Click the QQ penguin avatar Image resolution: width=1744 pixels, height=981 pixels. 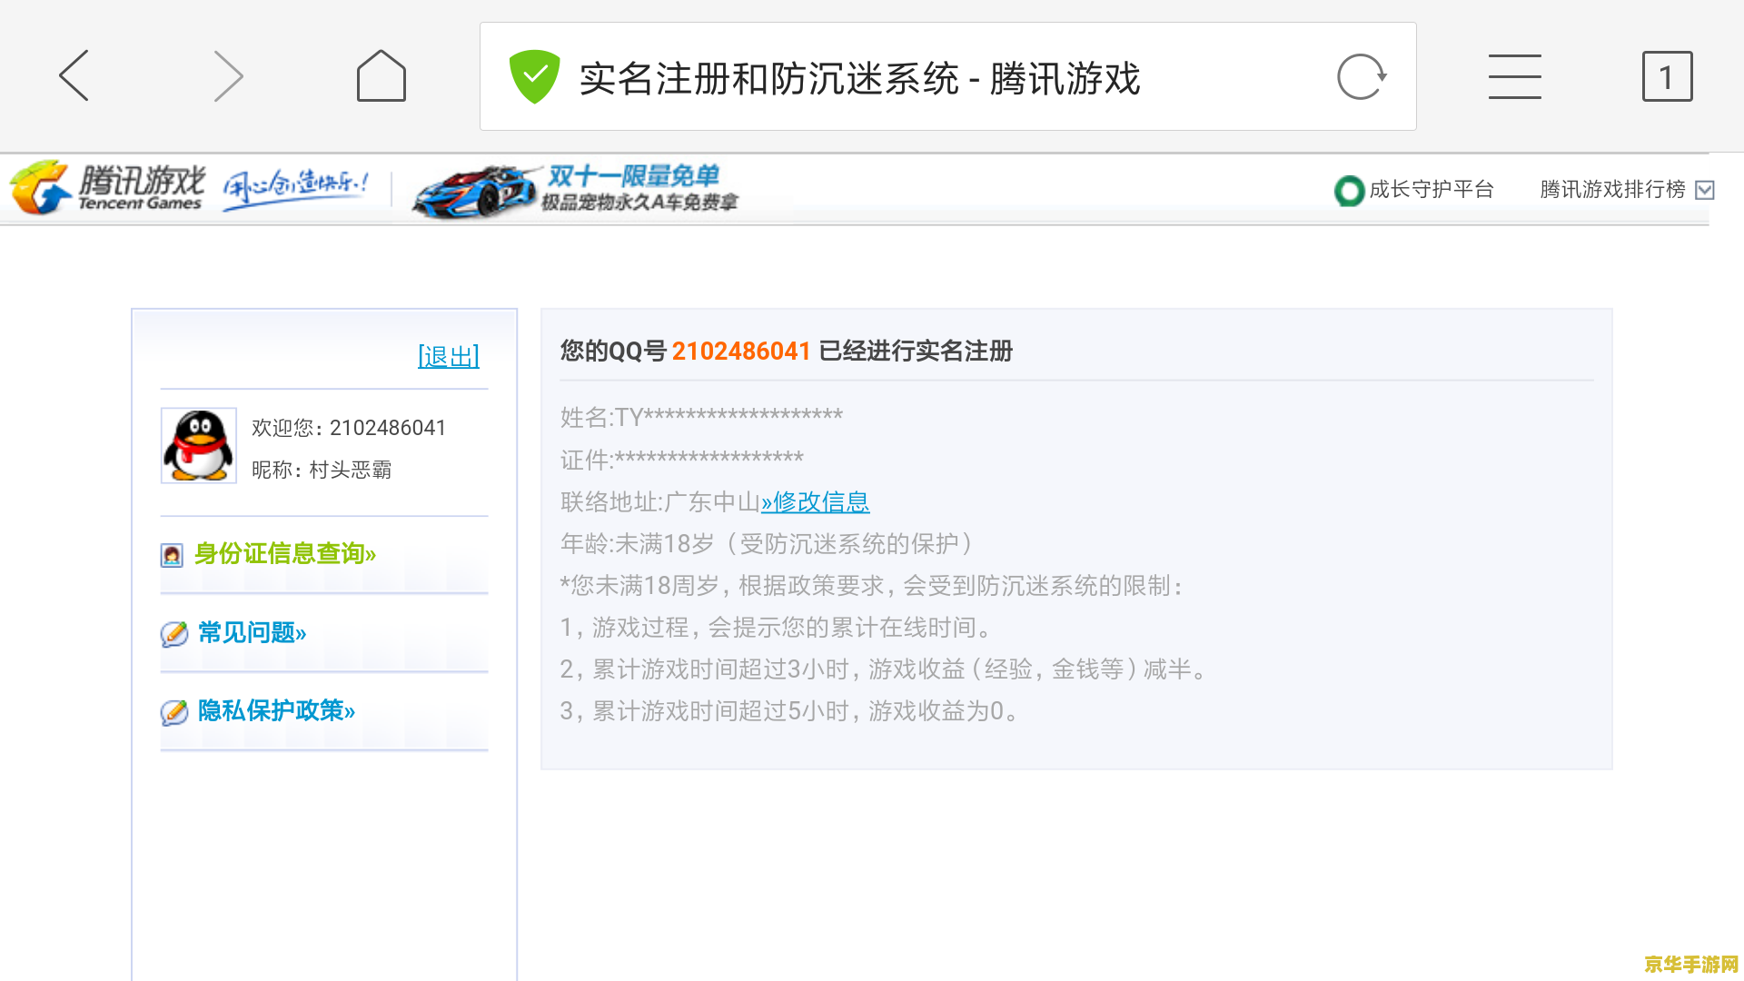(199, 445)
